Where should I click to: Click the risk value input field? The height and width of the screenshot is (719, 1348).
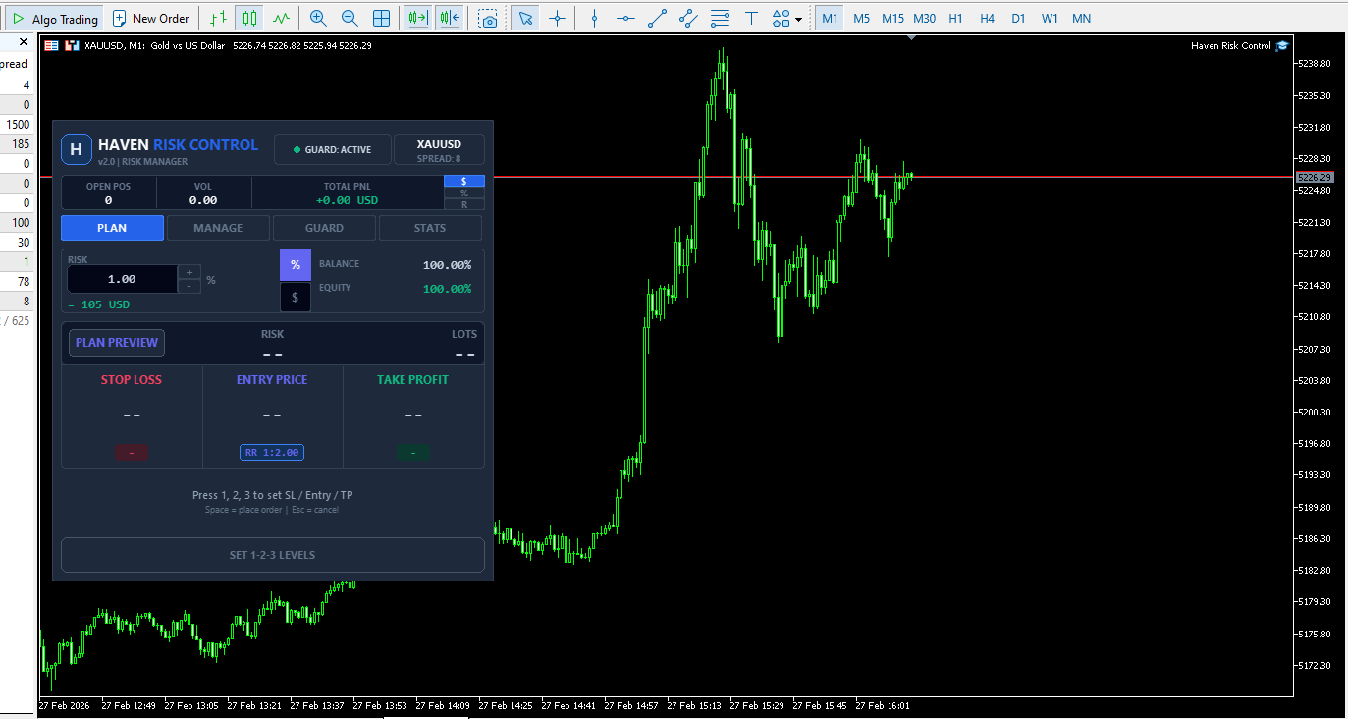click(122, 279)
